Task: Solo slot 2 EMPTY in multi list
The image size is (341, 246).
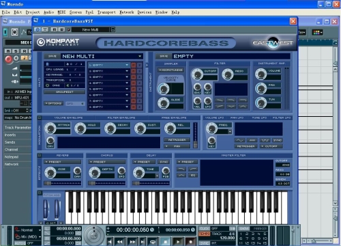Action: pyautogui.click(x=139, y=71)
